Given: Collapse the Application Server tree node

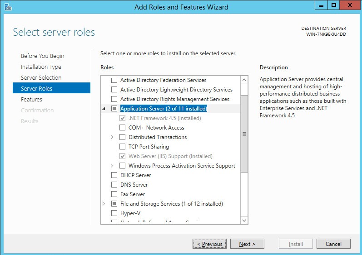Looking at the screenshot, I should [104, 109].
